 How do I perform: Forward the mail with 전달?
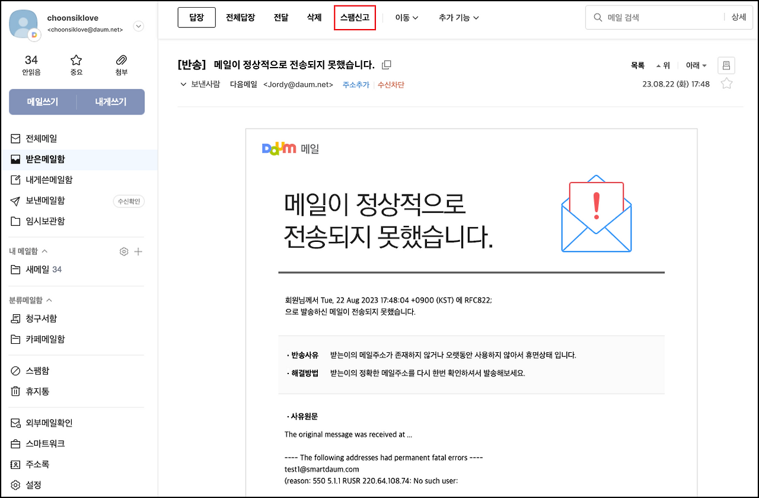coord(281,18)
